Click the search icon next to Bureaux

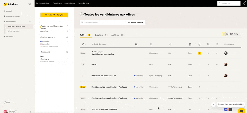pos(67,52)
